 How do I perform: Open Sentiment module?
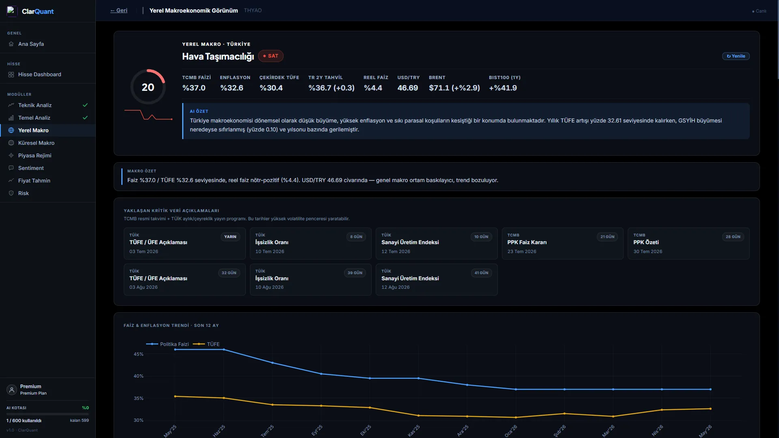[48, 168]
